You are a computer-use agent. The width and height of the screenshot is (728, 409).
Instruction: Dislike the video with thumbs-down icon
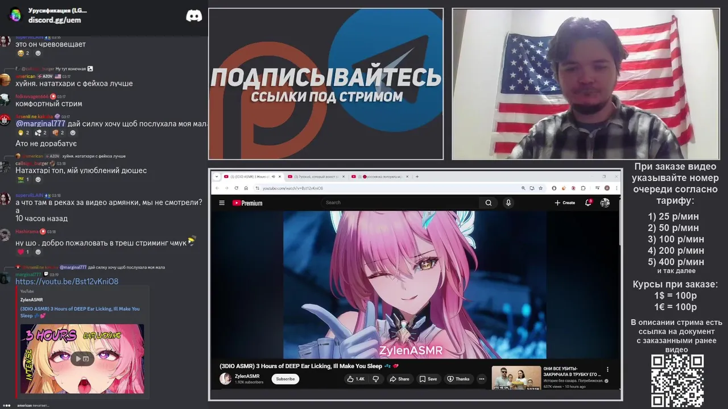pos(376,379)
